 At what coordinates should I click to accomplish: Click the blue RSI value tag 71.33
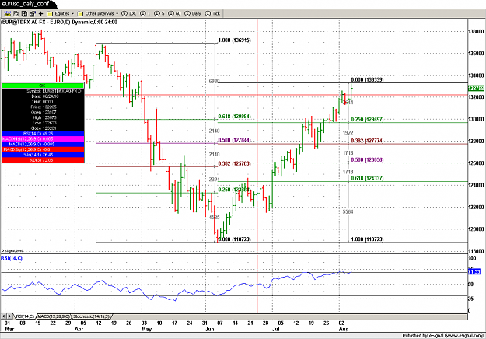point(474,272)
